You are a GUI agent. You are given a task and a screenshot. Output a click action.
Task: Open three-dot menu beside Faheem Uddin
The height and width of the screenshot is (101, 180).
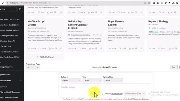pos(21,81)
